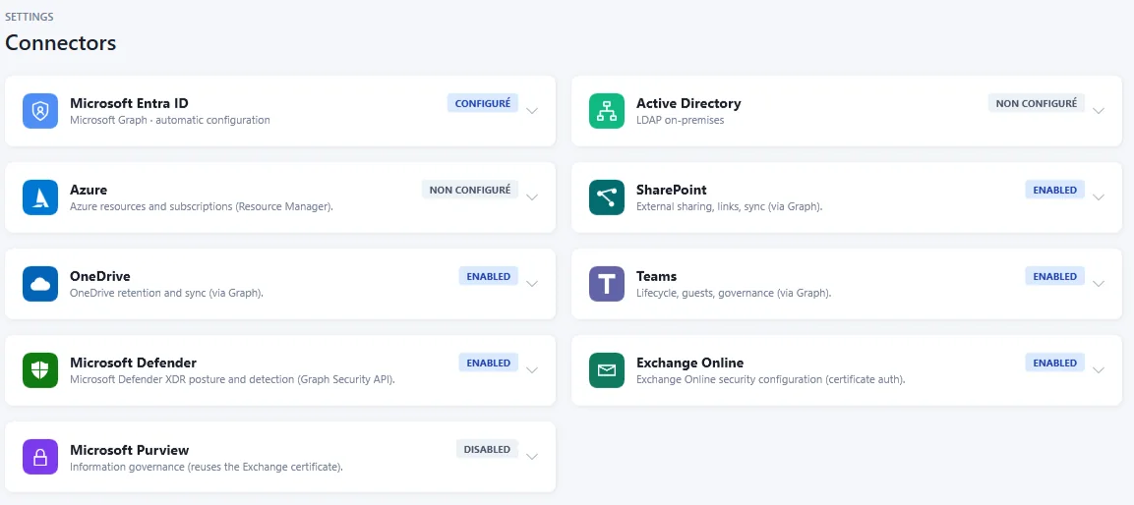Viewport: 1134px width, 505px height.
Task: Click the Microsoft Purview padlock icon
Action: (39, 457)
